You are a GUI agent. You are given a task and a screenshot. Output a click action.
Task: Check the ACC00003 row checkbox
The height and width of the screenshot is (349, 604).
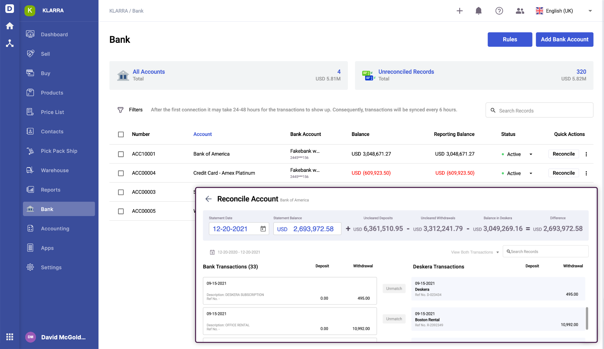click(121, 192)
